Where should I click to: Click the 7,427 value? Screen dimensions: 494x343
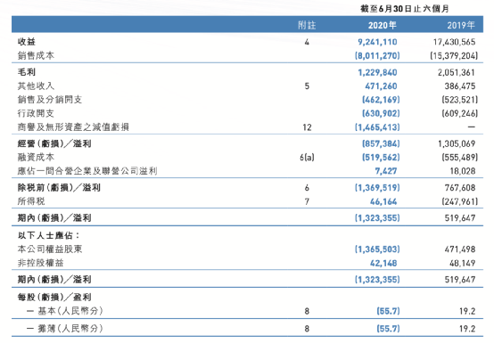pyautogui.click(x=386, y=171)
